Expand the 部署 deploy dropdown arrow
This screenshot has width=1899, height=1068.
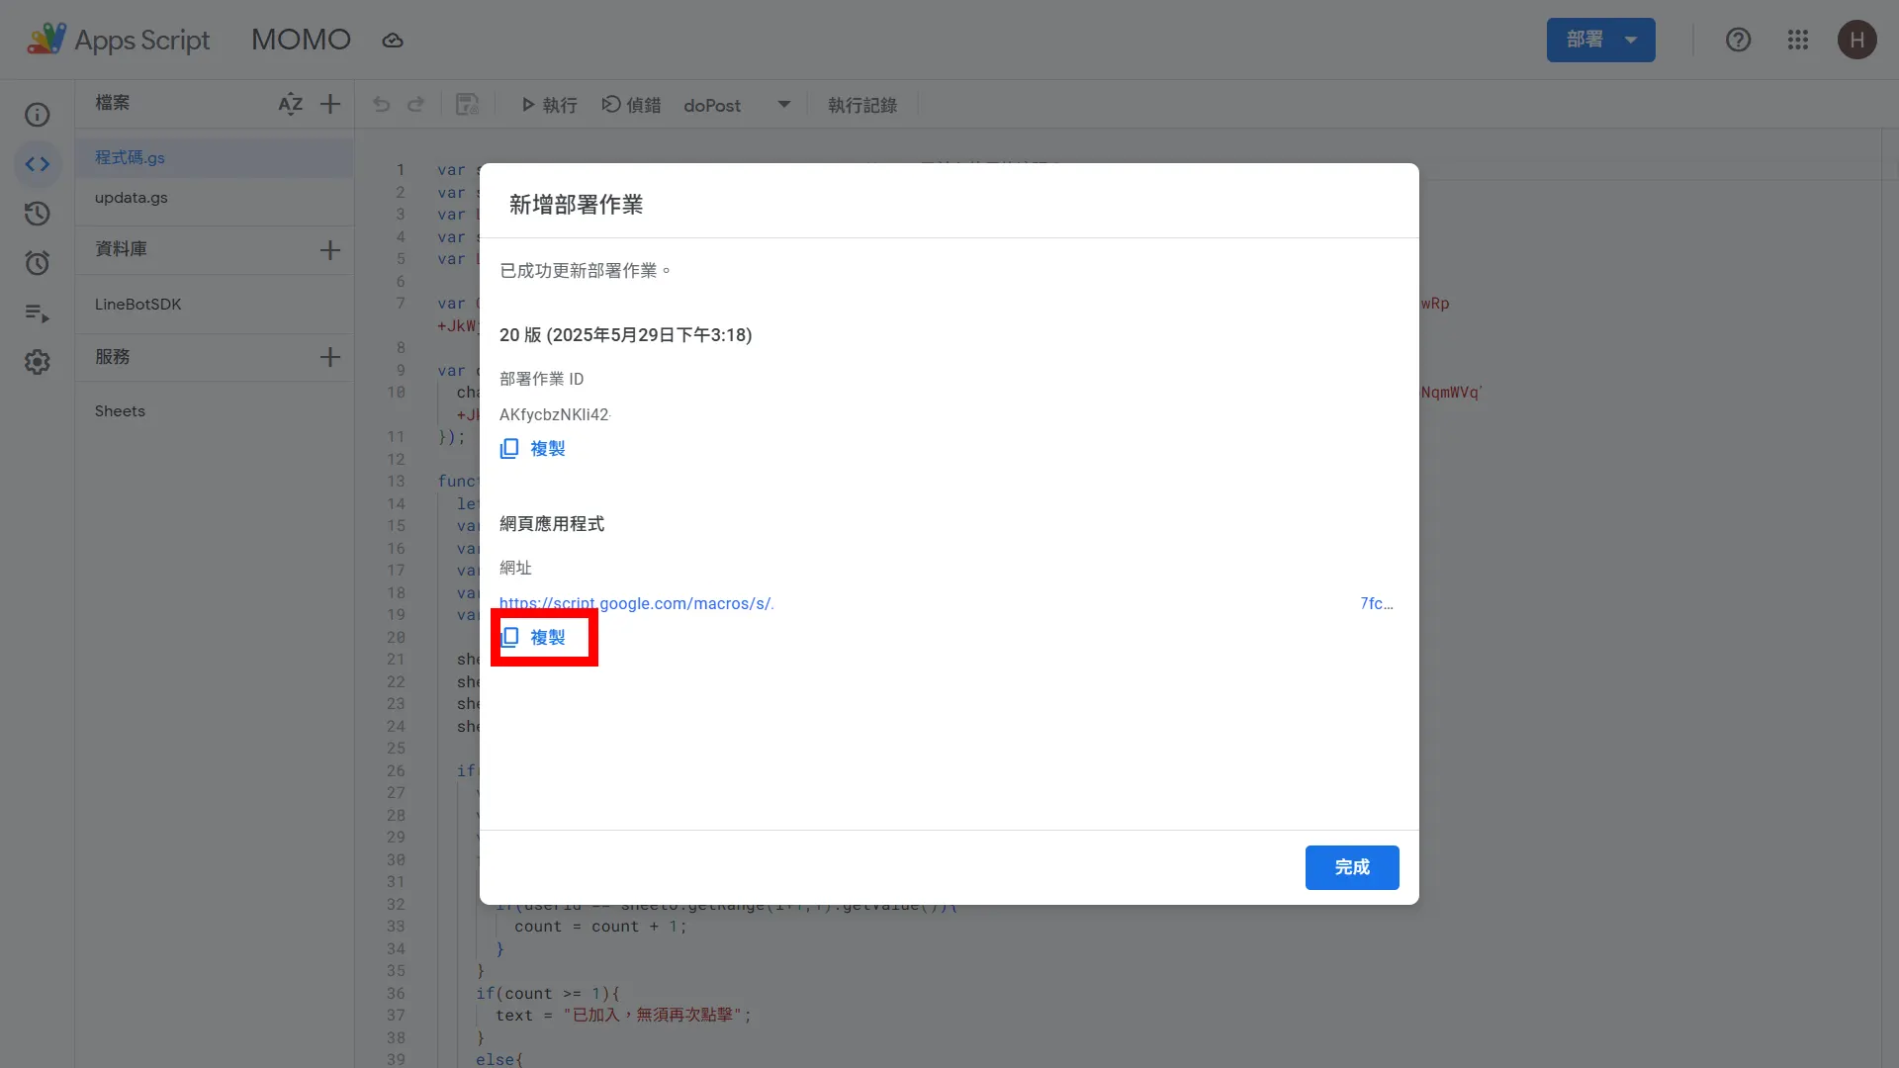1628,40
